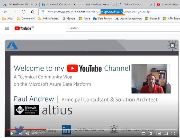Viewport: 180px width, 138px height.
Task: Skip to the next video
Action: pyautogui.click(x=20, y=133)
